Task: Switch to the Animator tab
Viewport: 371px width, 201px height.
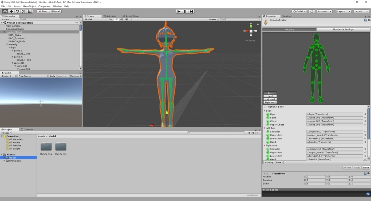Action: point(110,16)
